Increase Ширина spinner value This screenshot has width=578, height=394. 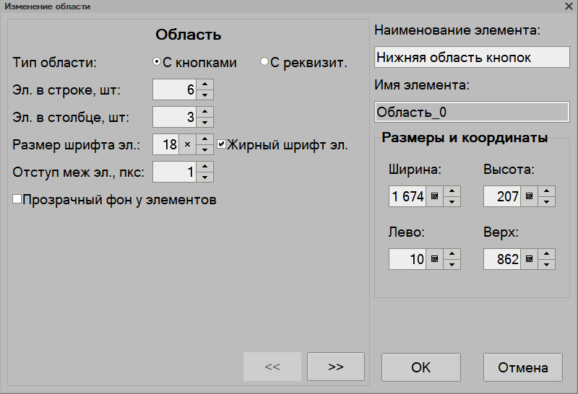click(x=452, y=191)
